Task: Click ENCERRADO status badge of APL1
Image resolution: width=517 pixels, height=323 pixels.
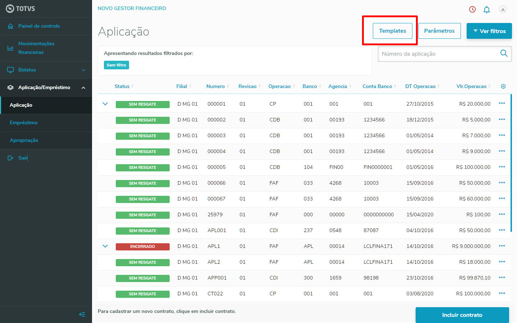Action: coord(143,246)
